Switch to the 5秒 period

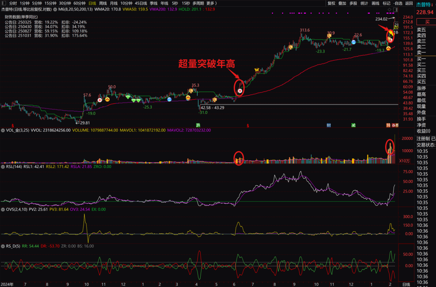[x=175, y=3]
